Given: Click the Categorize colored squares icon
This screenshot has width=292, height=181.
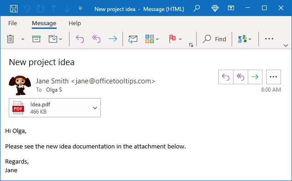Looking at the screenshot, I should (150, 39).
